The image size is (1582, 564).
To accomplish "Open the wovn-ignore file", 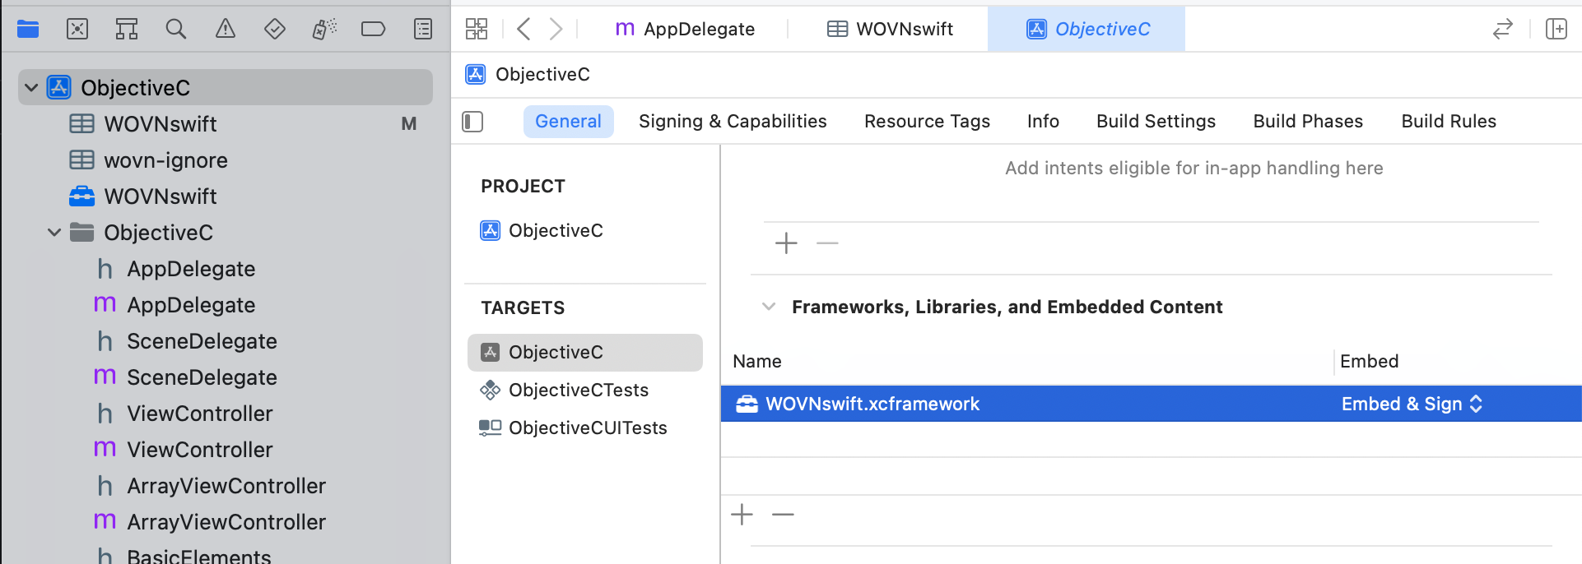I will (165, 160).
